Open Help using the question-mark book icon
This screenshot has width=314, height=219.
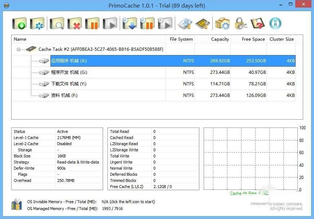[257, 23]
